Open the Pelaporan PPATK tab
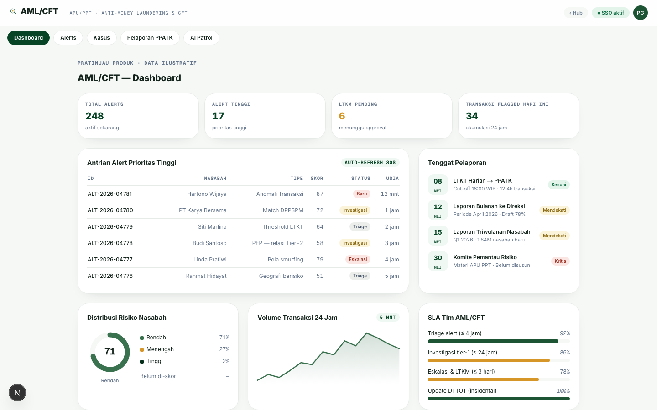The image size is (657, 410). [x=150, y=38]
